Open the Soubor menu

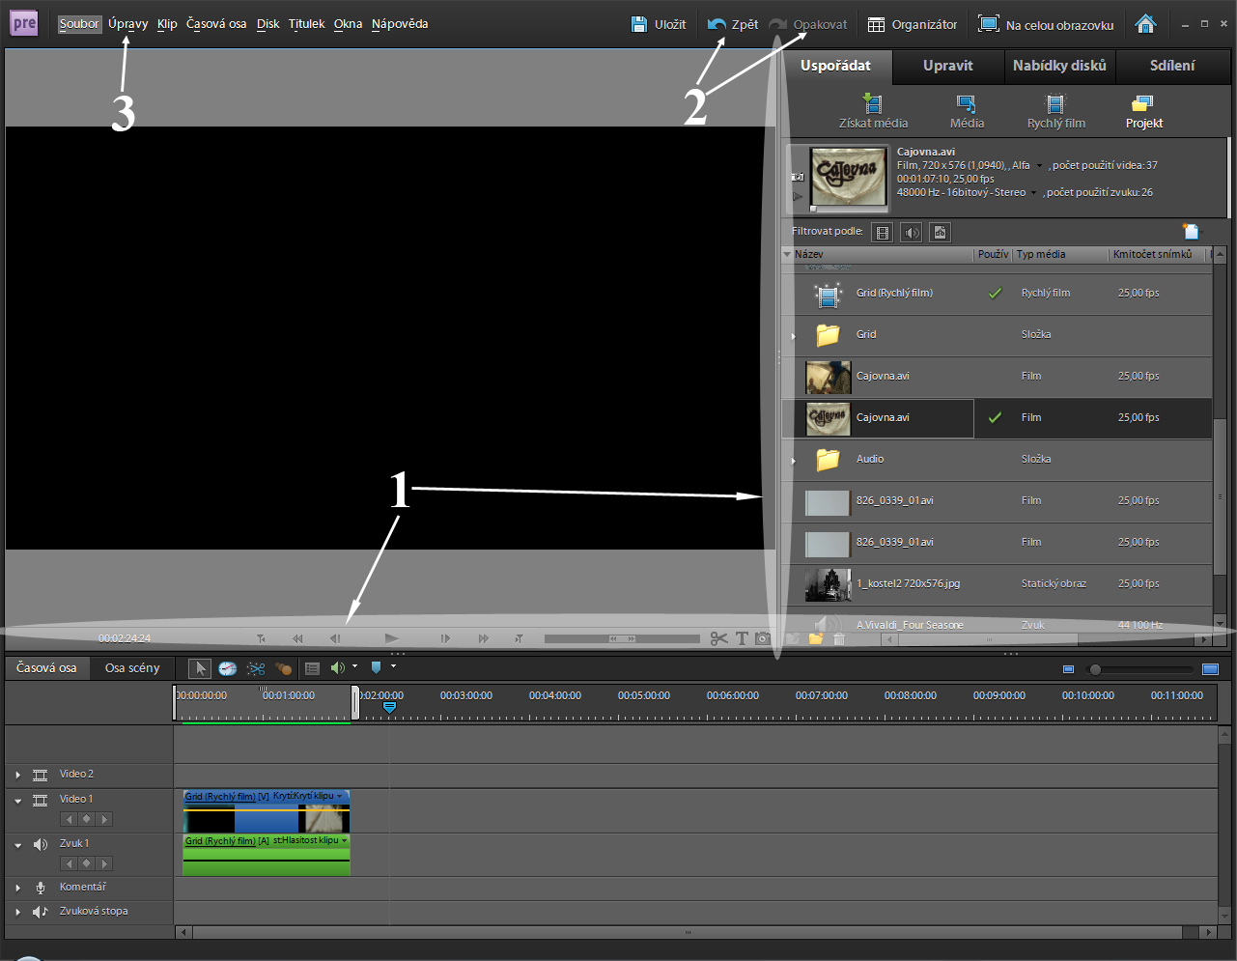[x=79, y=24]
